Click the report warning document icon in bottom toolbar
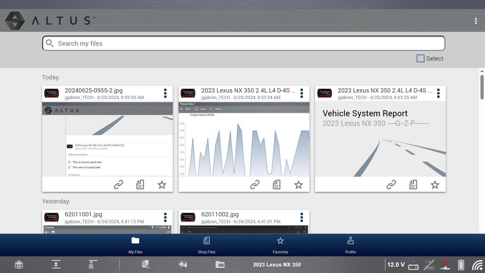 tap(146, 265)
